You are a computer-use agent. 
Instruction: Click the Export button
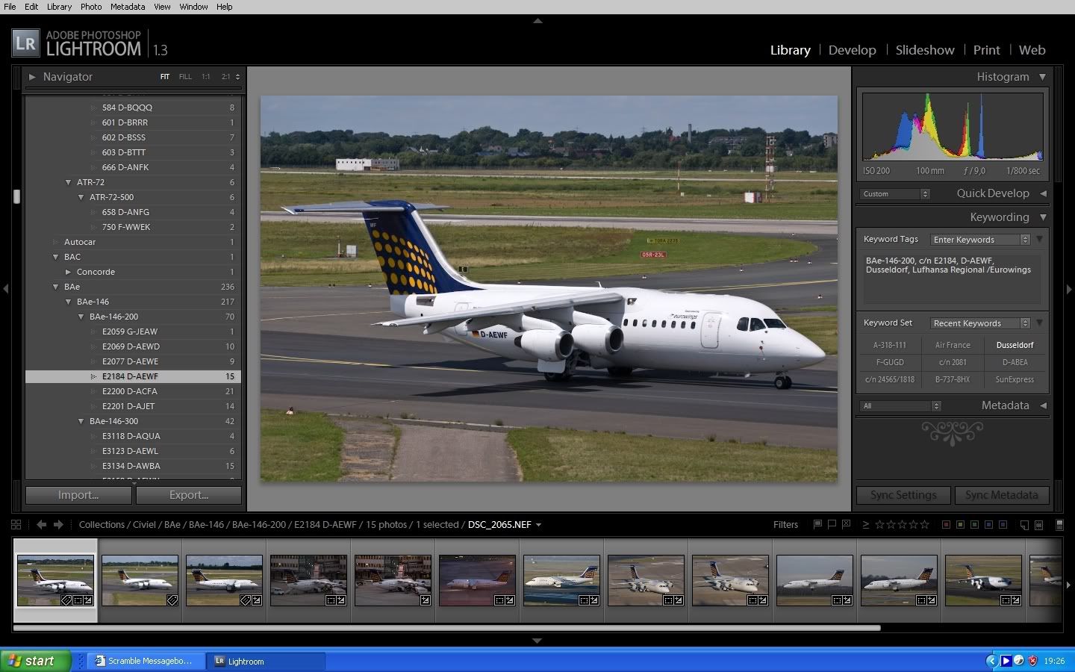click(x=189, y=495)
